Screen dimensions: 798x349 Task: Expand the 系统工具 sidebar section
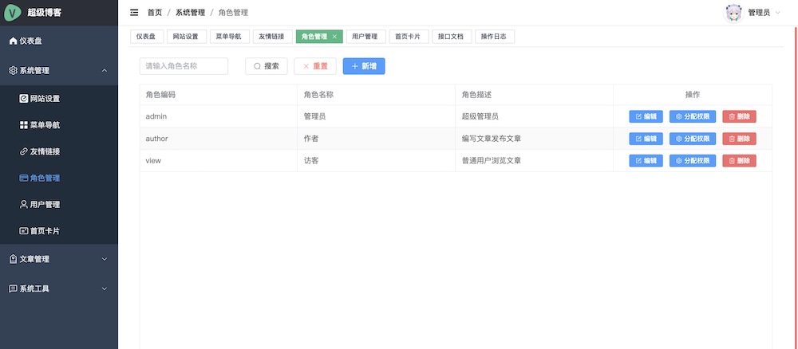(59, 288)
